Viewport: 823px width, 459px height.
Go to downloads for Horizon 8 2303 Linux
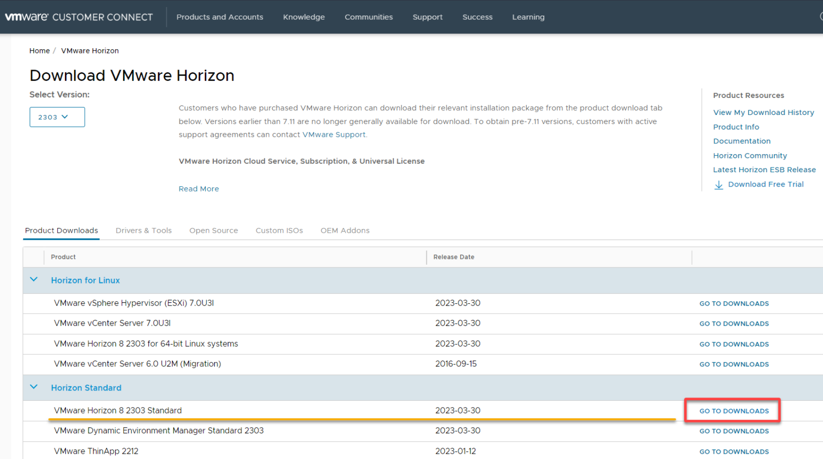(734, 344)
